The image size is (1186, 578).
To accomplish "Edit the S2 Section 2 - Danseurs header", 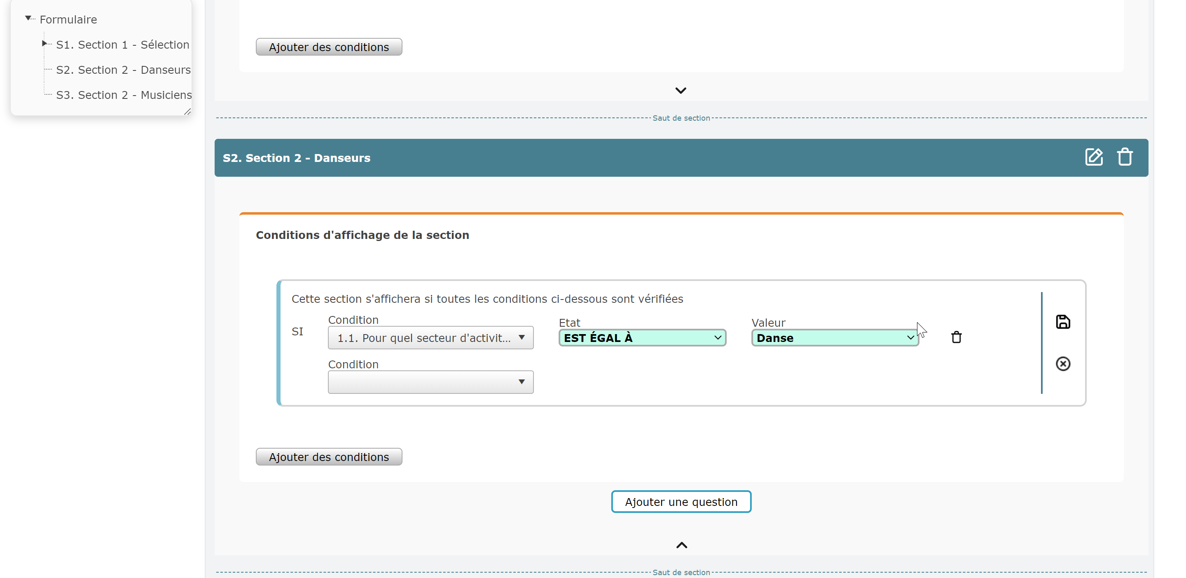I will pyautogui.click(x=1093, y=157).
